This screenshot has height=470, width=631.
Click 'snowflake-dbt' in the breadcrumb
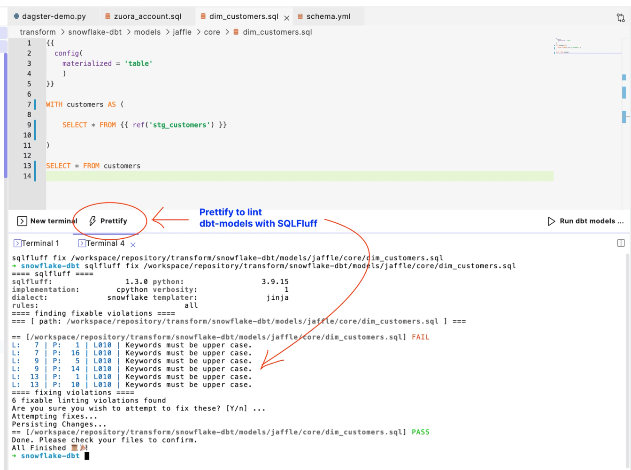point(95,32)
